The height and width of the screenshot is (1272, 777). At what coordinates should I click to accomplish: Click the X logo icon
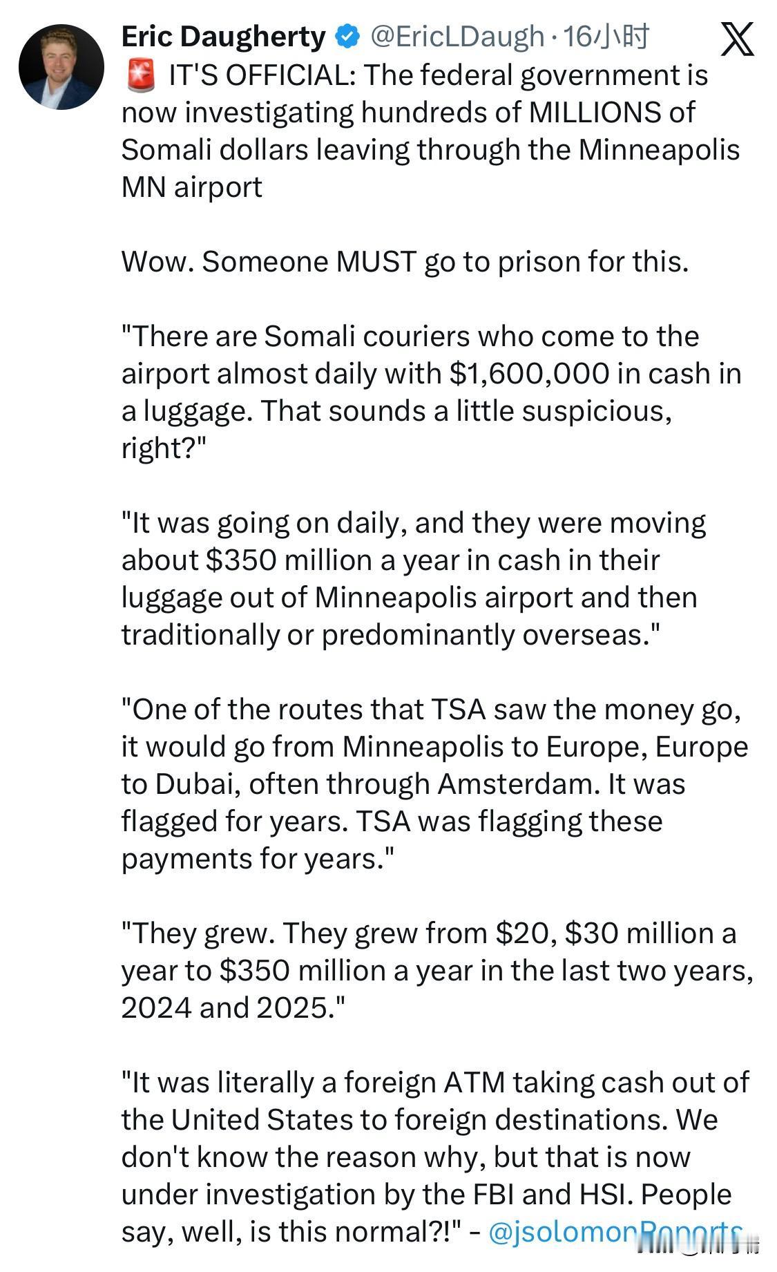[x=737, y=39]
